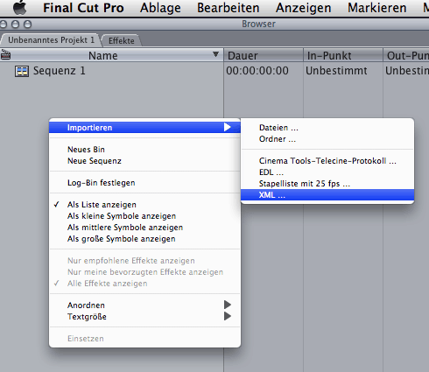The height and width of the screenshot is (372, 429).
Task: Expand the Anordnen submenu arrow
Action: click(228, 305)
